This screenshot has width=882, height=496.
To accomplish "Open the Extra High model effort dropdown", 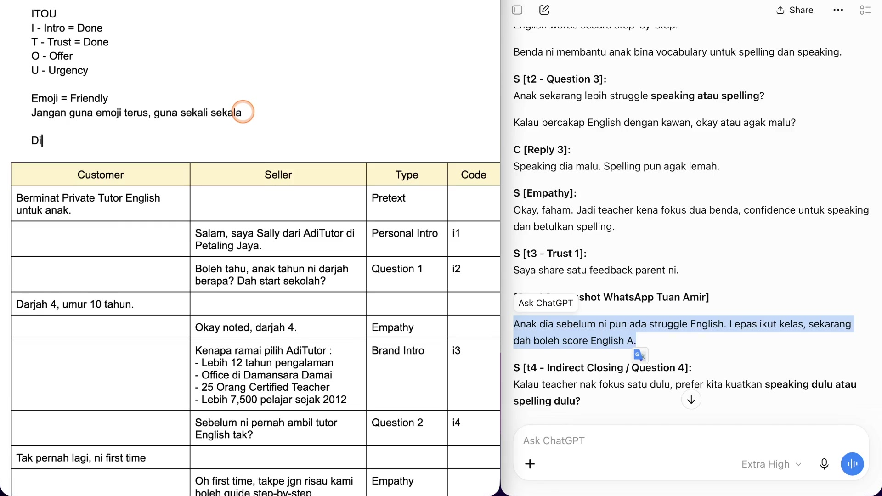I will (772, 464).
